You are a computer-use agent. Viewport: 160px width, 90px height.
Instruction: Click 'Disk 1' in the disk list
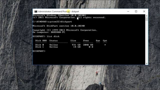[x=39, y=47]
